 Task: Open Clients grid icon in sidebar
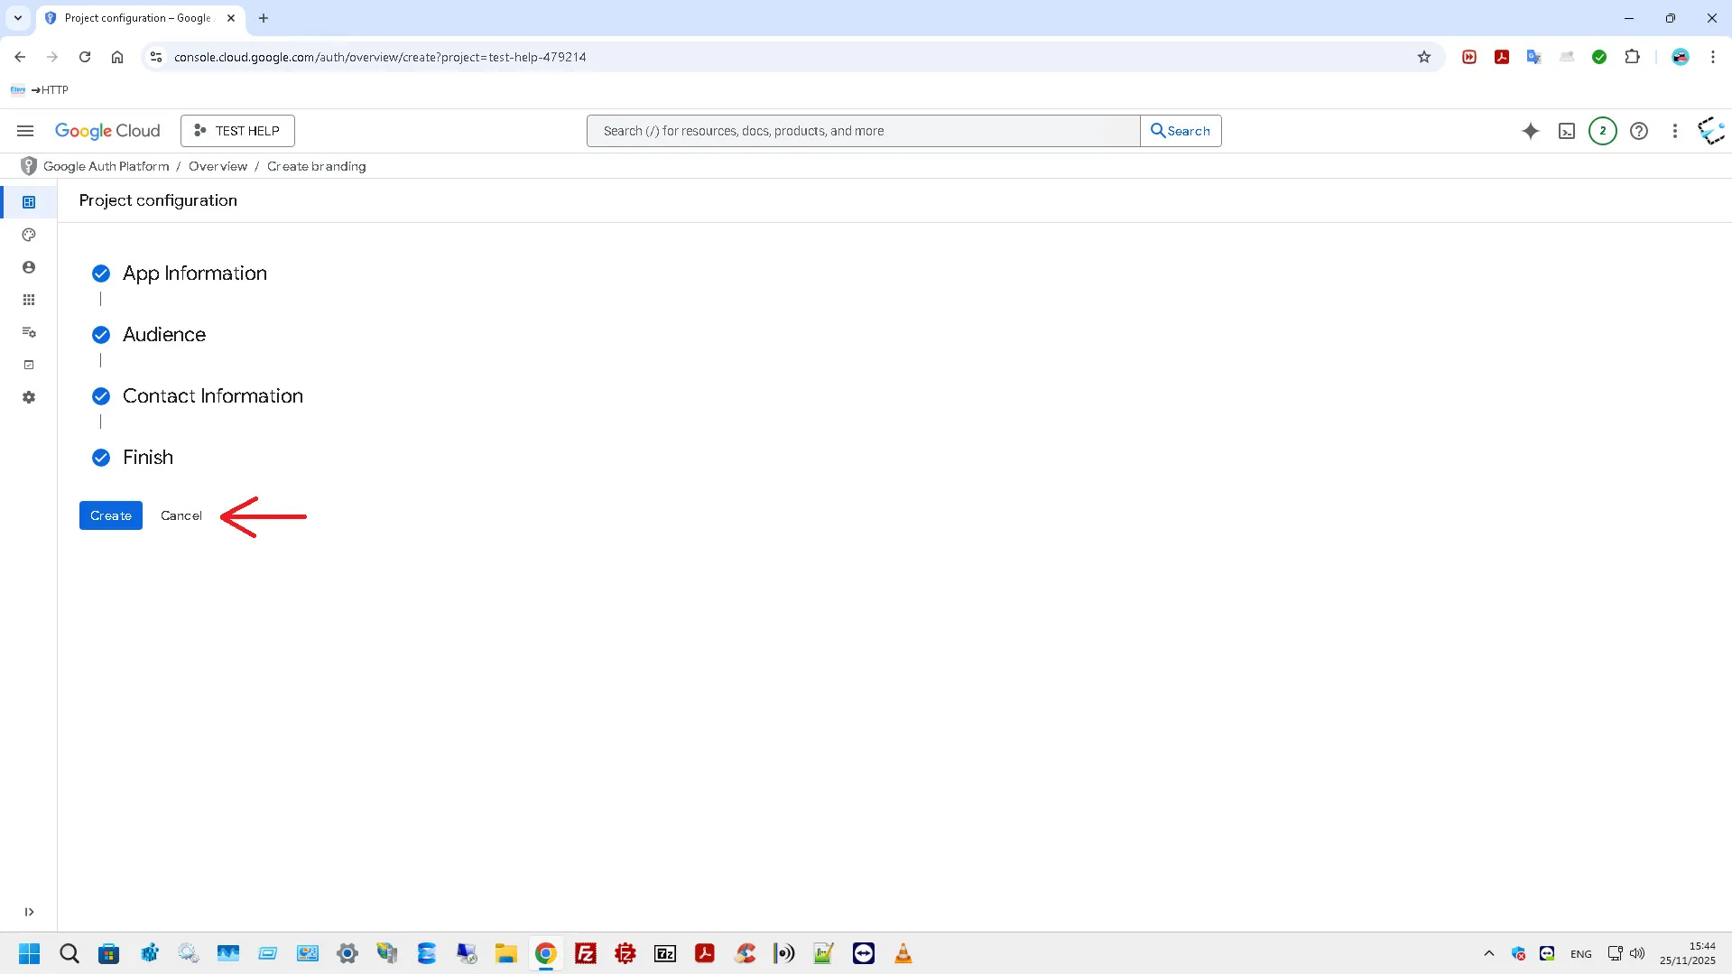point(29,300)
